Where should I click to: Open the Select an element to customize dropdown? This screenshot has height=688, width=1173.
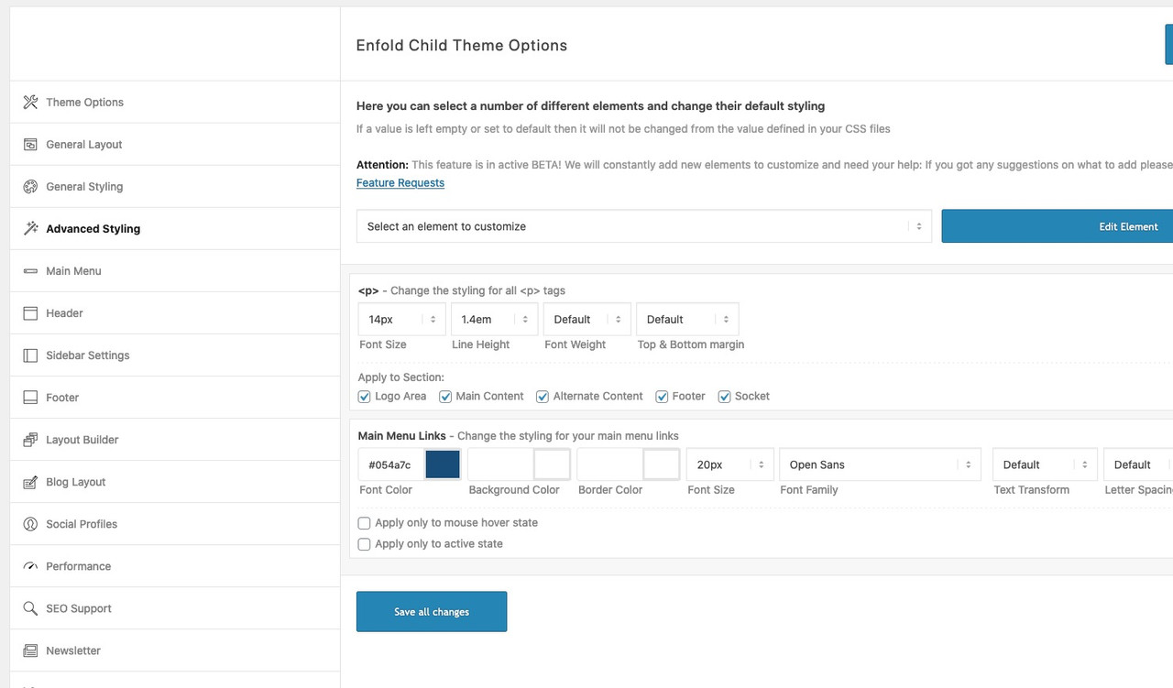[644, 226]
